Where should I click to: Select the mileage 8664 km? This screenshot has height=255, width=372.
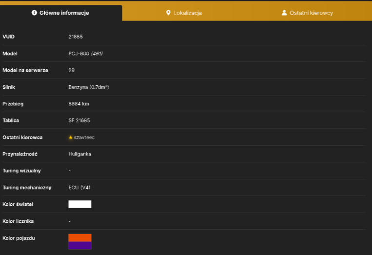click(x=79, y=104)
